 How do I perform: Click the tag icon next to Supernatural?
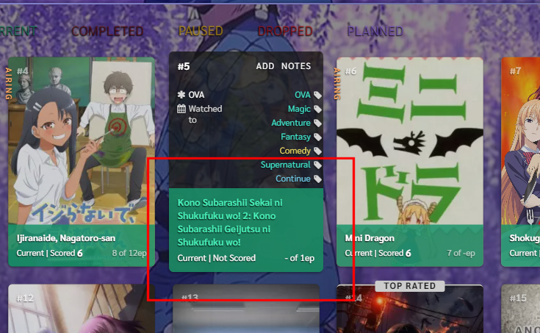click(317, 165)
